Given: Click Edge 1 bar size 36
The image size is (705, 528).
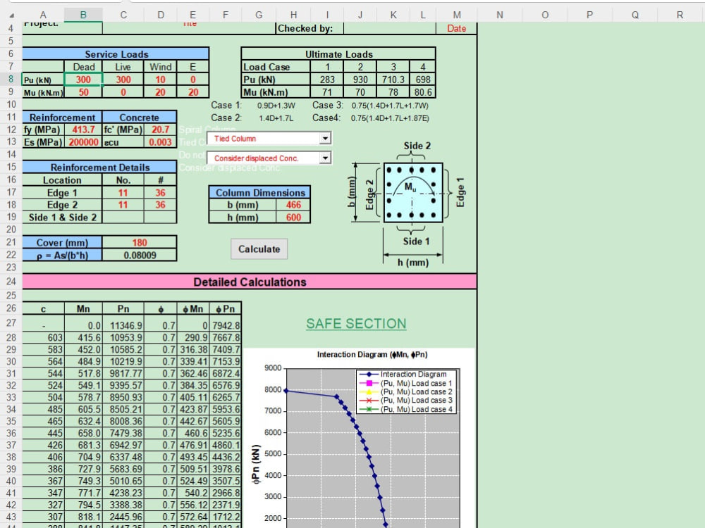Looking at the screenshot, I should [161, 193].
